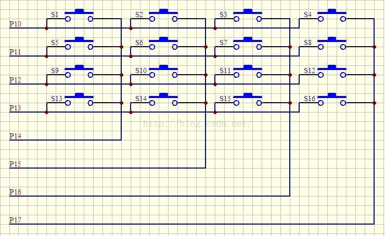385x236 pixels.
Task: Click the P10 net label
Action: [x=15, y=24]
